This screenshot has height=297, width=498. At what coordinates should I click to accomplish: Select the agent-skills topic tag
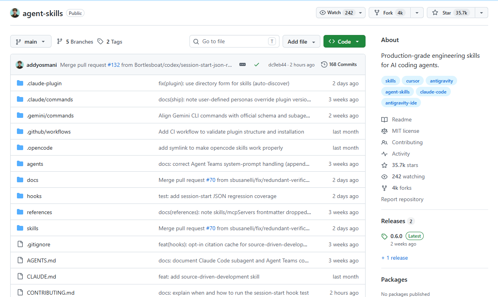[x=397, y=92]
